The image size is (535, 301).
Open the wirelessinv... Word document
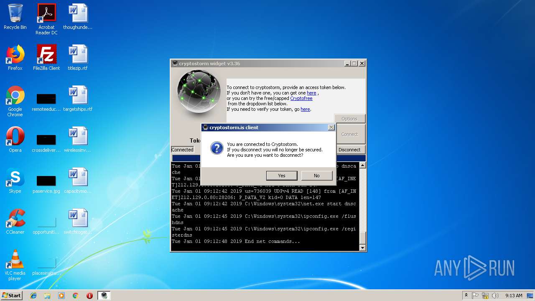(78, 140)
